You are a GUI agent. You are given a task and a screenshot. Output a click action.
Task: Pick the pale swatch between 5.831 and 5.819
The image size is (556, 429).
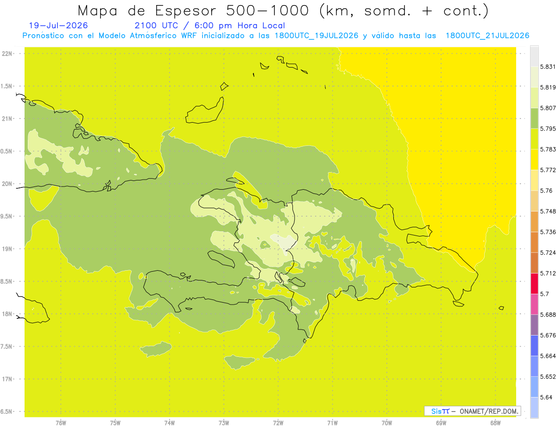coord(534,77)
